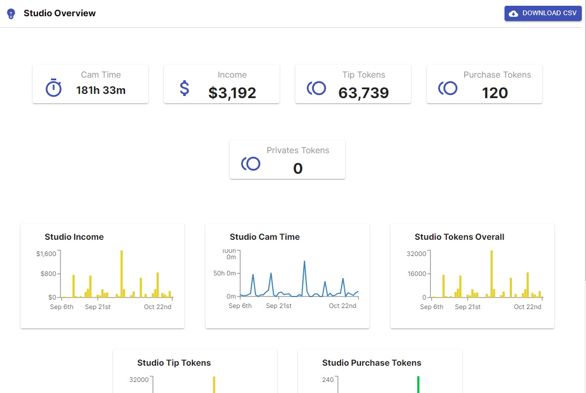
Task: Click the Tip Tokens coin icon
Action: (316, 88)
